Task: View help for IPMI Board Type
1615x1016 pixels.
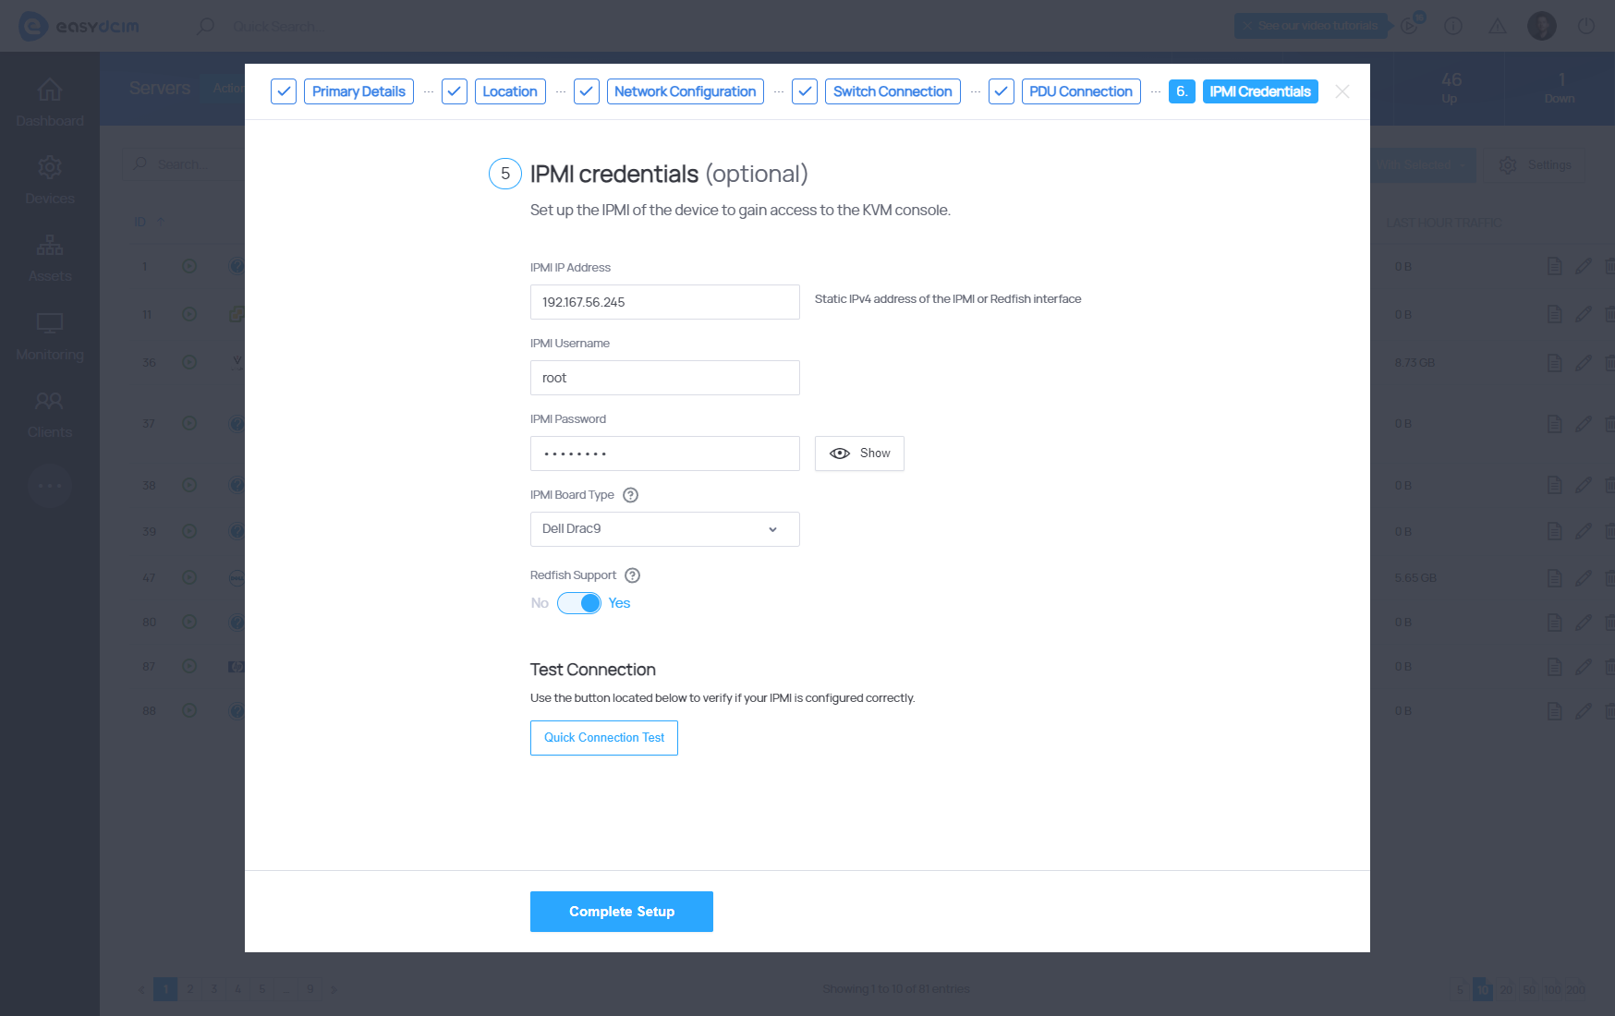Action: (x=631, y=495)
